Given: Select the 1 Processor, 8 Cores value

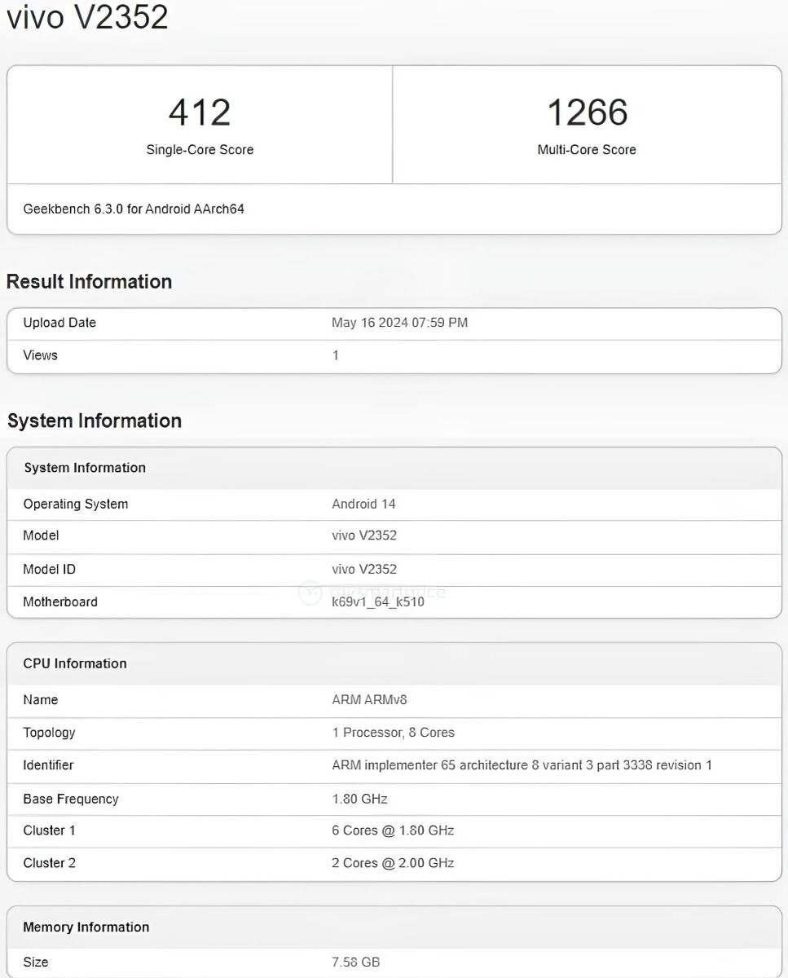Looking at the screenshot, I should coord(394,733).
